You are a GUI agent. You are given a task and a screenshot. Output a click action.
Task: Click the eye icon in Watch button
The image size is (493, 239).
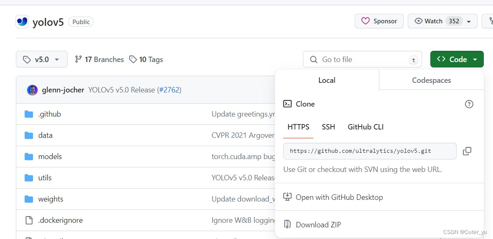pyautogui.click(x=419, y=21)
